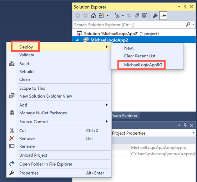
Task: Click the Rename icon
Action: (x=12, y=146)
